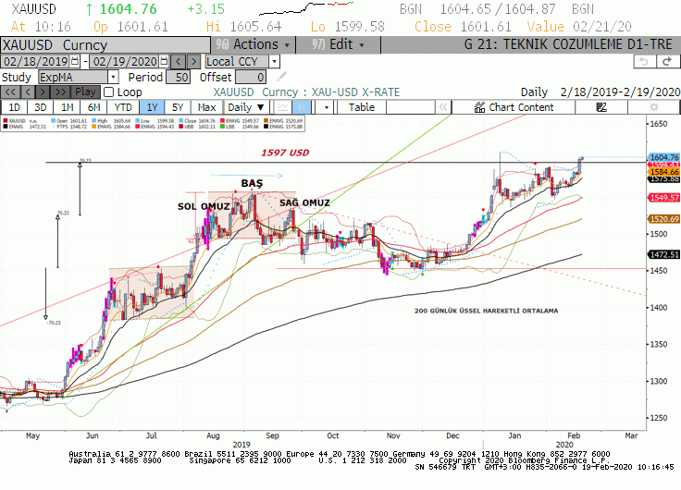Shift date range forward with right arrow
The height and width of the screenshot is (490, 681).
pyautogui.click(x=193, y=61)
